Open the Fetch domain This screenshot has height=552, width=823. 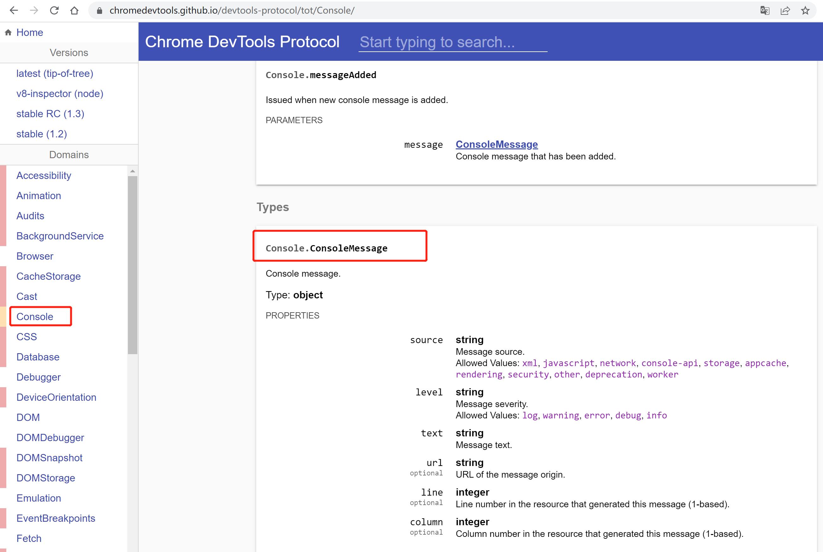point(29,538)
